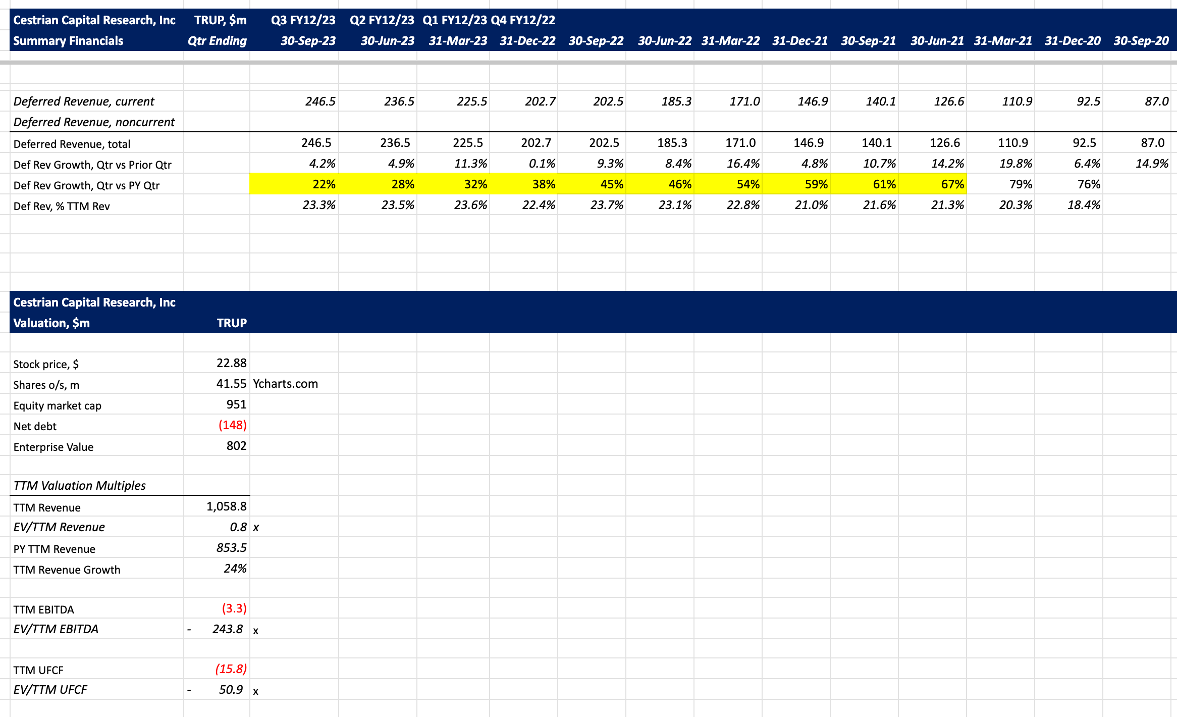Click the TTM Revenue Growth 24% cell

click(235, 569)
